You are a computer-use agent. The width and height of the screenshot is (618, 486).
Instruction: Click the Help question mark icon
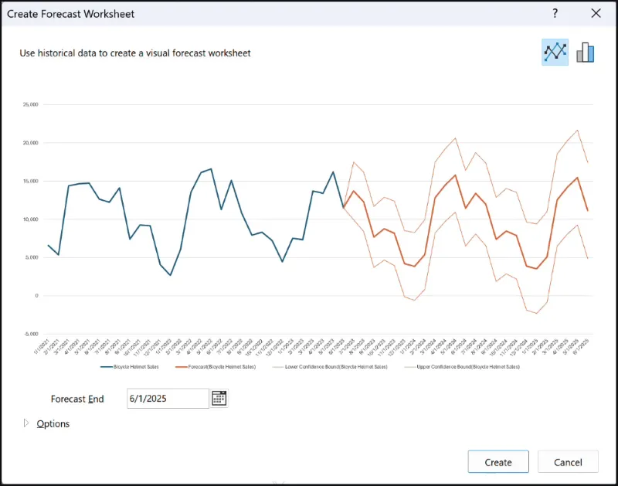pyautogui.click(x=554, y=13)
